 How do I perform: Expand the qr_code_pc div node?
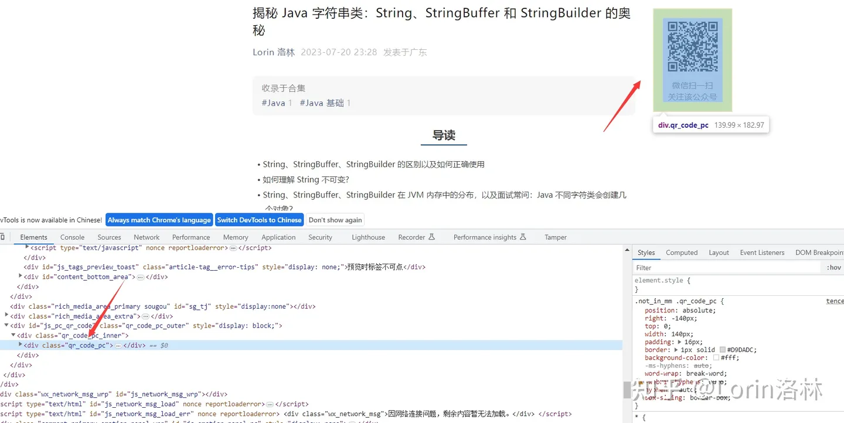pyautogui.click(x=21, y=345)
